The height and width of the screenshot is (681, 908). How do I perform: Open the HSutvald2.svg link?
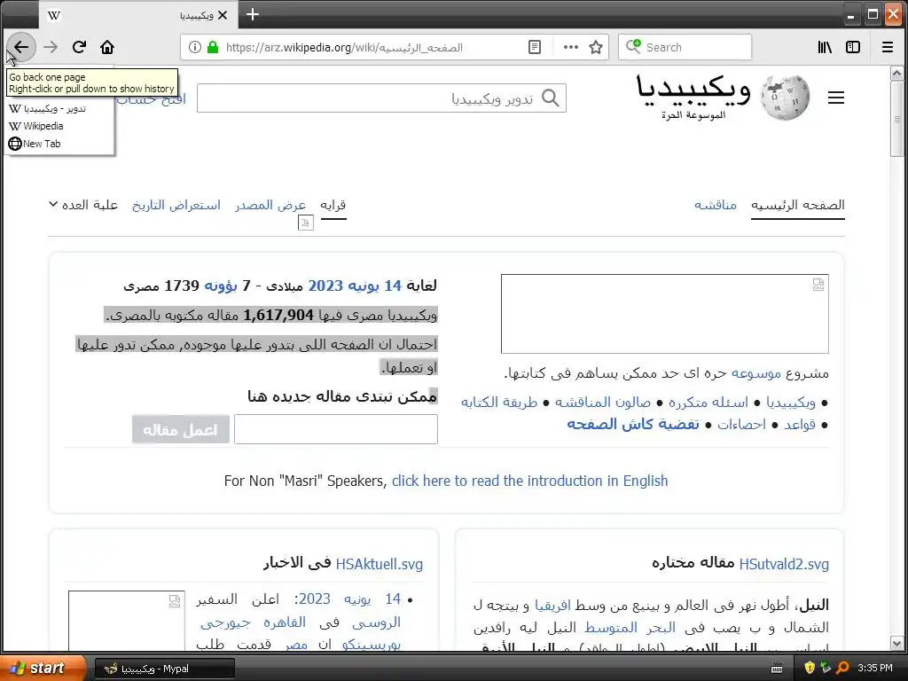pos(784,563)
